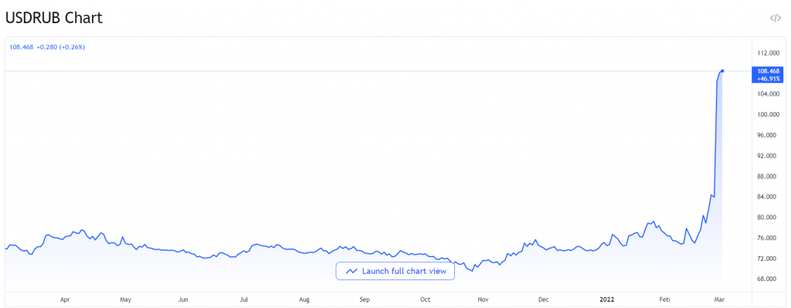Click the last data point dot
The image size is (791, 308).
(722, 70)
